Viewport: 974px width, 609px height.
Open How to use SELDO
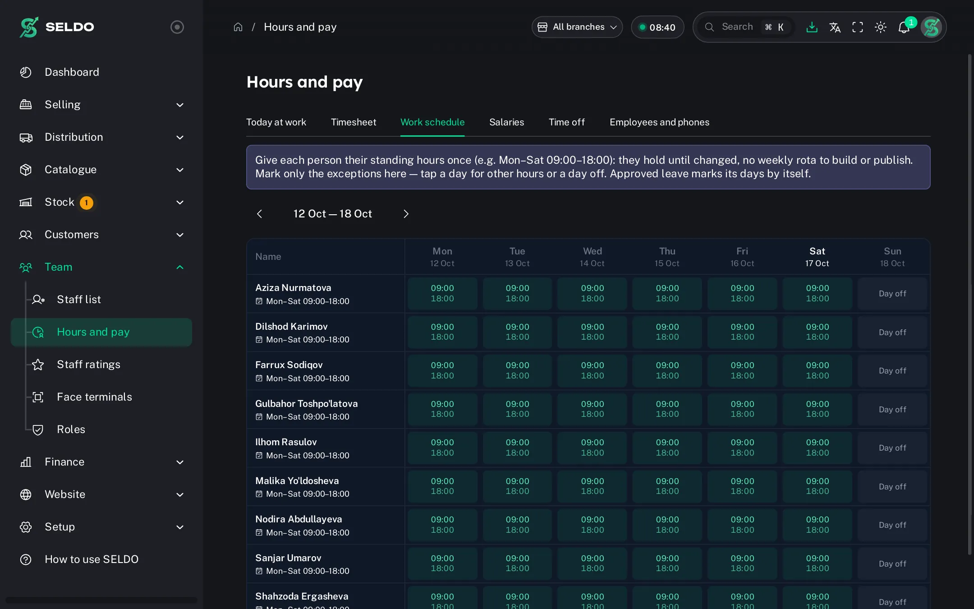pyautogui.click(x=101, y=559)
